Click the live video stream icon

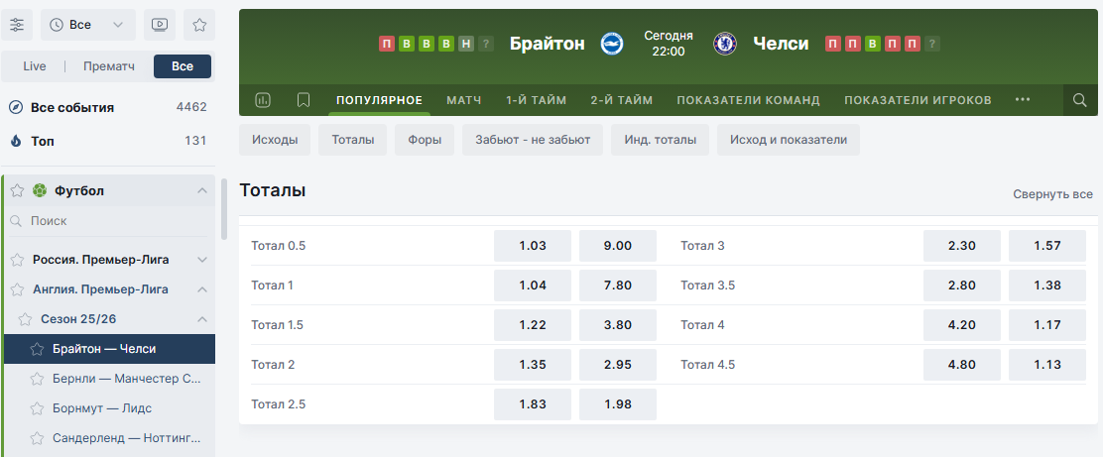pos(159,25)
